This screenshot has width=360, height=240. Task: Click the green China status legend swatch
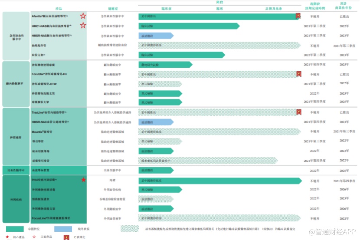point(15,229)
